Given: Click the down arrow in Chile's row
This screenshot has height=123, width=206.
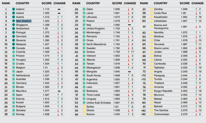Looking at the screenshot, I should [x=196, y=40].
